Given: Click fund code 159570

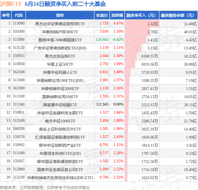Looking at the screenshot, I should coord(19,137).
